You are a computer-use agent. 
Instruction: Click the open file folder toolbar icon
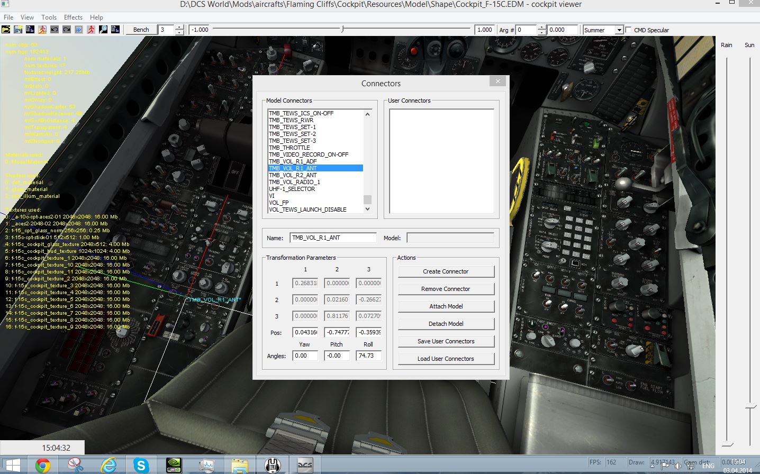pyautogui.click(x=6, y=30)
